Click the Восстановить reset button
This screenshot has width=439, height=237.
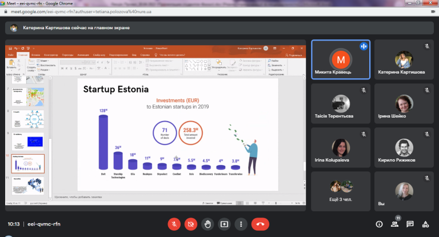click(x=46, y=65)
